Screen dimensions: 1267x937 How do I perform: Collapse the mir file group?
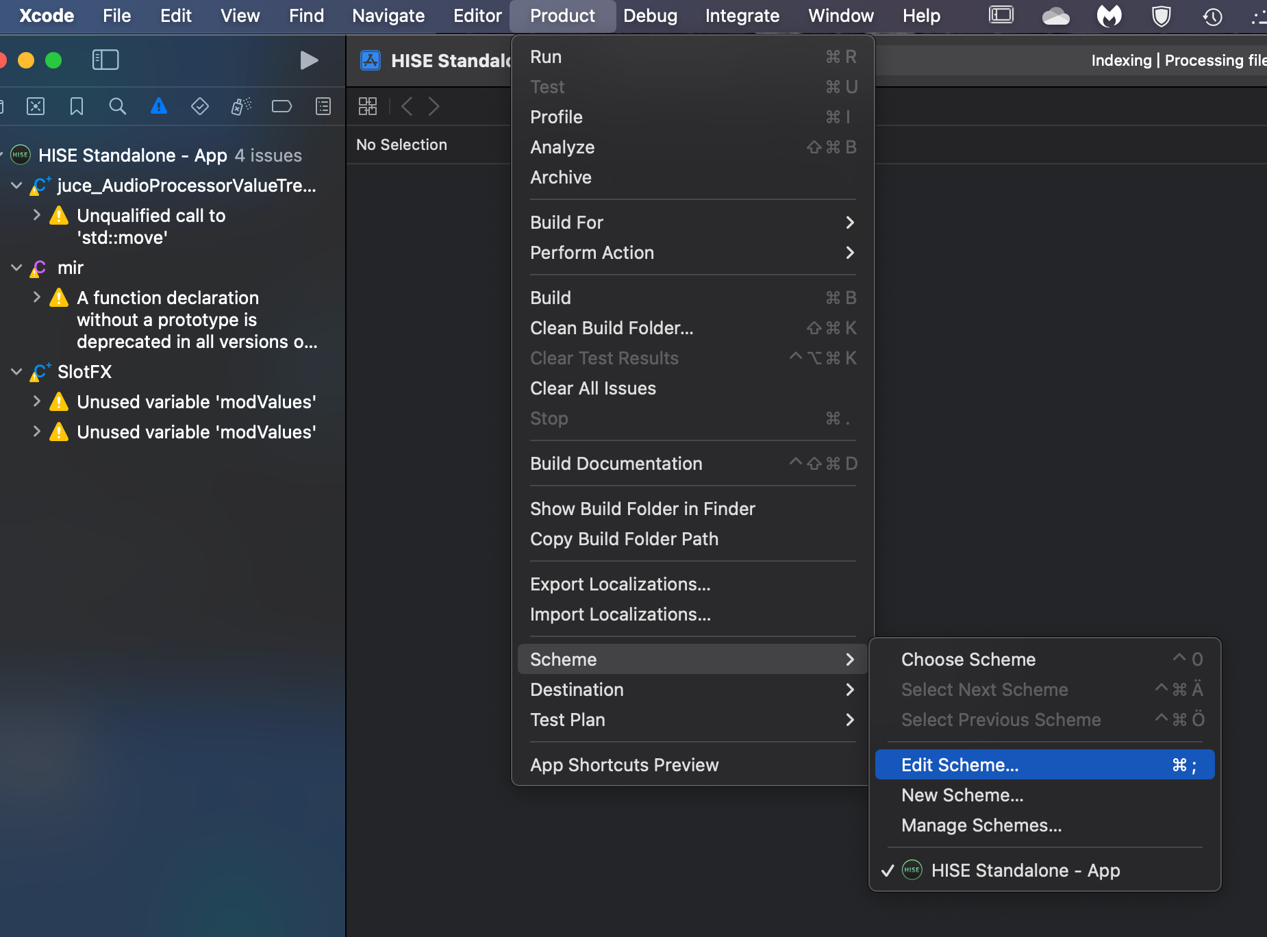(x=16, y=268)
